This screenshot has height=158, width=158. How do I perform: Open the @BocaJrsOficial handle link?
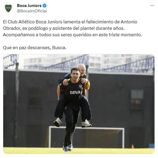coord(32,11)
